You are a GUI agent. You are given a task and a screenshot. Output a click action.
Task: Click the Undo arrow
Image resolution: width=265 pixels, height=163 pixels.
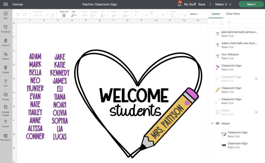pos(18,15)
